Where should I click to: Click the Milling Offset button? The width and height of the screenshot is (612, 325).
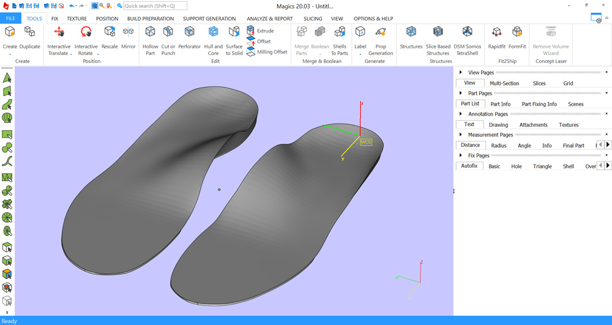click(272, 52)
